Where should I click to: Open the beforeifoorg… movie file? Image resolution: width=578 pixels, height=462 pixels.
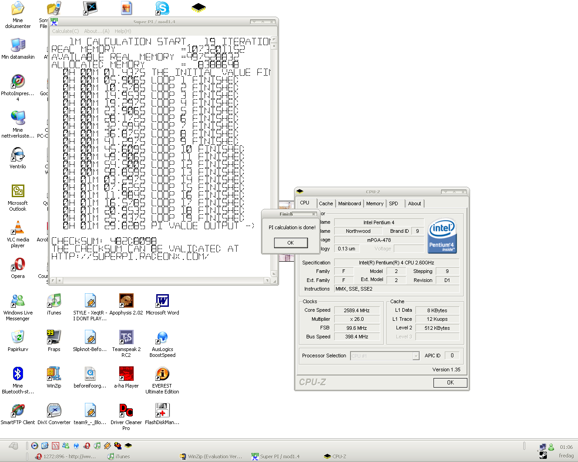(90, 377)
